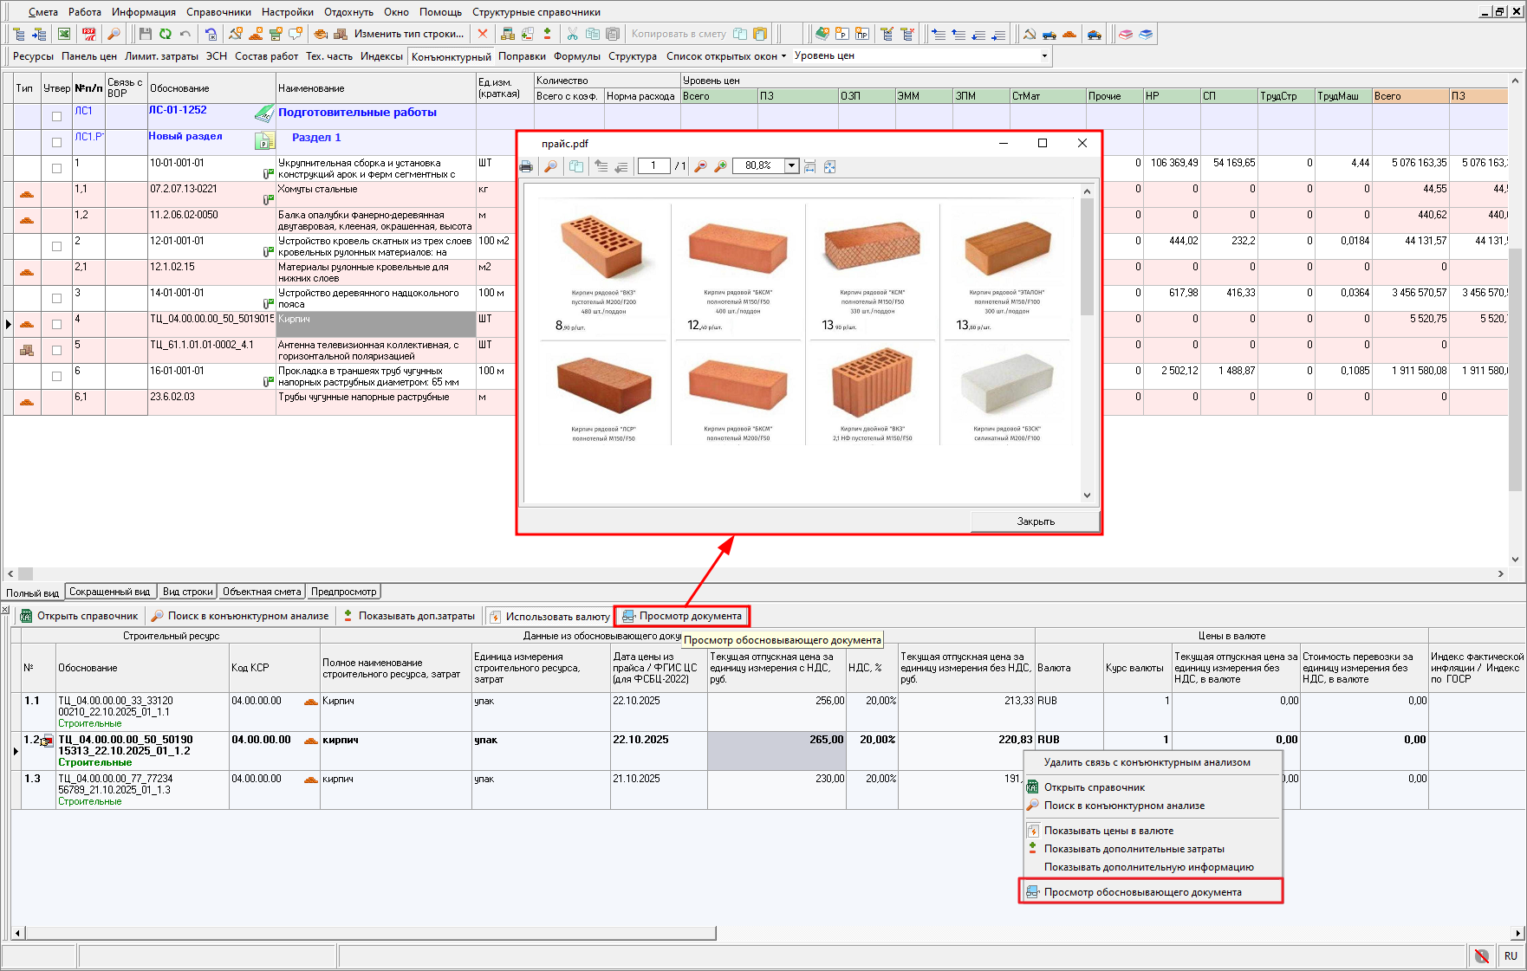Click fit-to-width icon in PDF viewer
The image size is (1527, 971).
pos(809,166)
